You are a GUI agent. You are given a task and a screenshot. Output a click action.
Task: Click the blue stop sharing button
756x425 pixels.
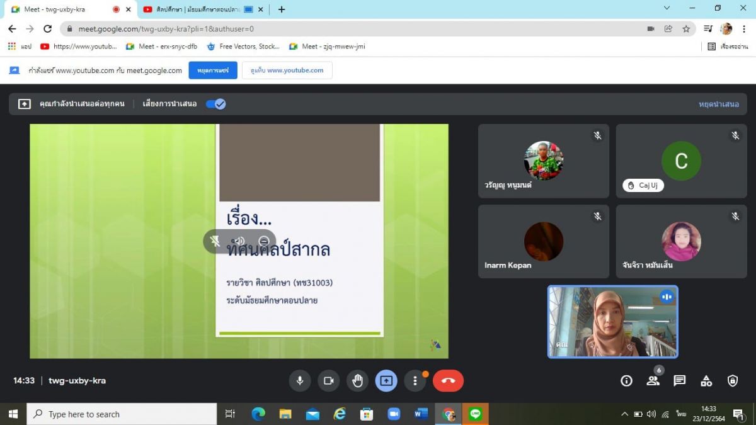coord(213,71)
